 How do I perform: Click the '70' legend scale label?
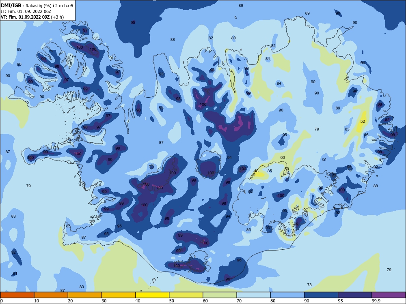coord(239,301)
